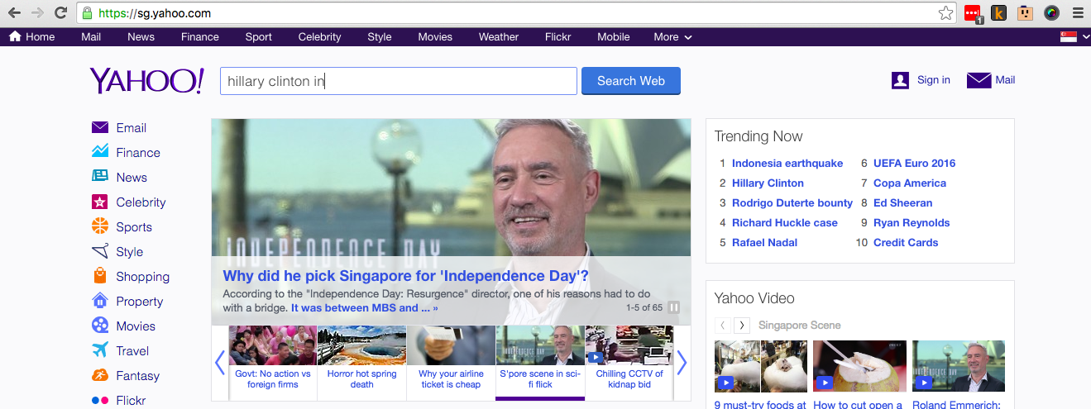Click the Shopping bag icon in sidebar
The image size is (1091, 409).
pyautogui.click(x=100, y=276)
